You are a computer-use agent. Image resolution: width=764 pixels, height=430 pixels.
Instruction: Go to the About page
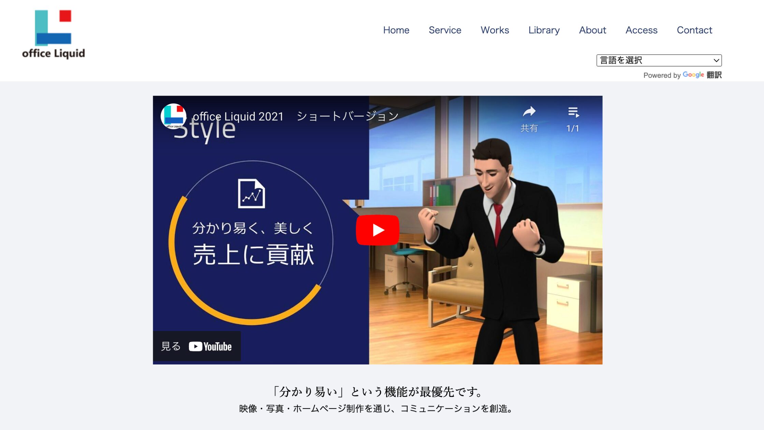592,30
